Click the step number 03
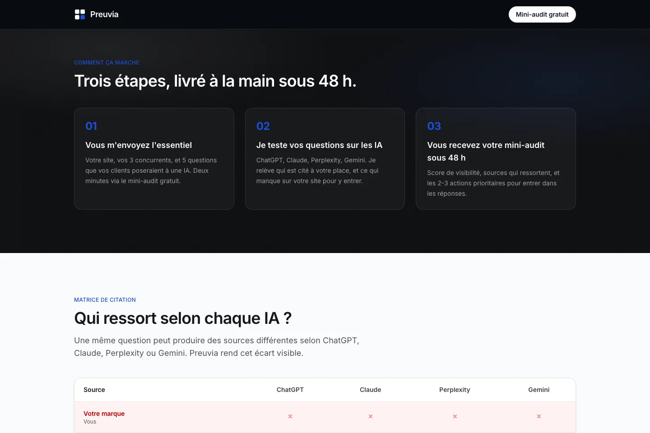The image size is (650, 433). pyautogui.click(x=434, y=126)
